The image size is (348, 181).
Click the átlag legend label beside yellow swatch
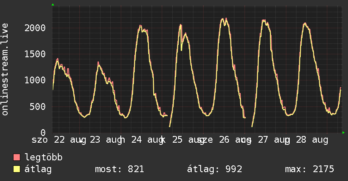click(38, 169)
